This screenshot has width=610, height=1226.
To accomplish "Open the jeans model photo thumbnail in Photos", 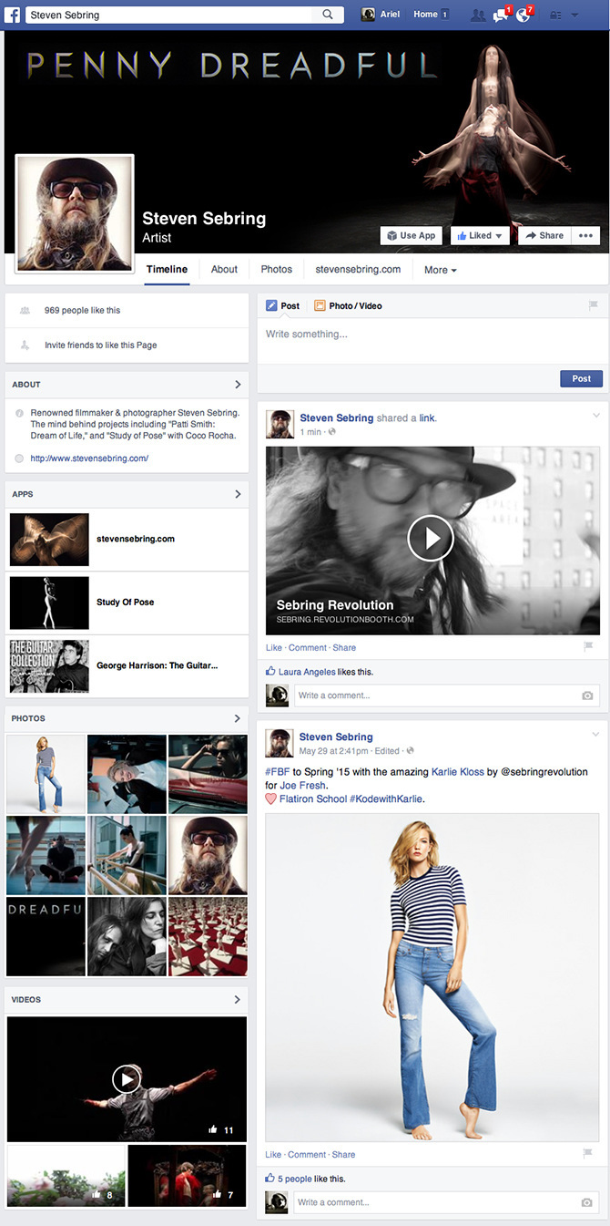I will click(x=46, y=774).
